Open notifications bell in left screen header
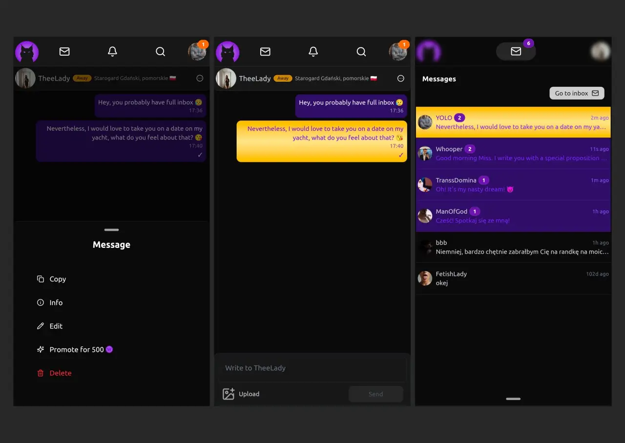Image resolution: width=625 pixels, height=443 pixels. 112,51
